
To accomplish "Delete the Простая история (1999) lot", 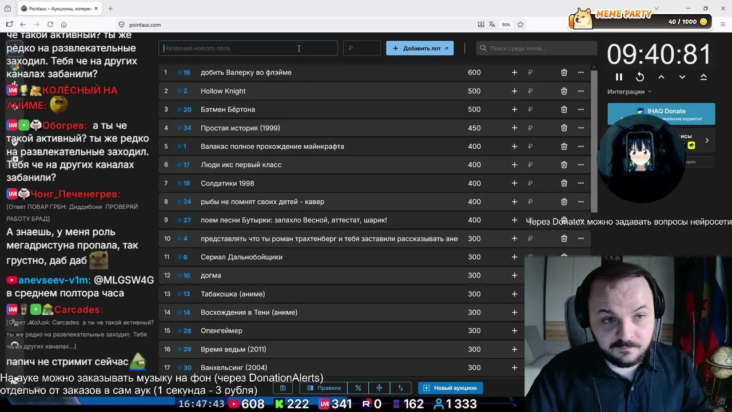I will [x=564, y=128].
